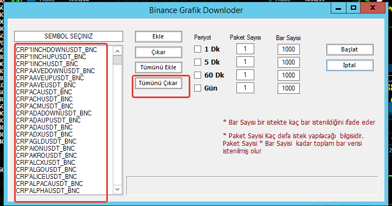The width and height of the screenshot is (392, 206).
Task: Select CRP'1INCHUPUSDT_BNC in the list
Action: (x=51, y=57)
